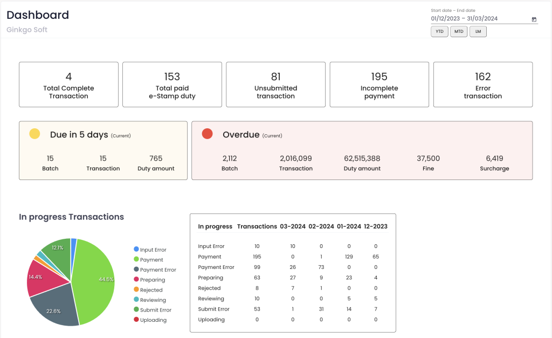The height and width of the screenshot is (338, 552).
Task: Click the blue Input Error legend dot
Action: click(137, 249)
